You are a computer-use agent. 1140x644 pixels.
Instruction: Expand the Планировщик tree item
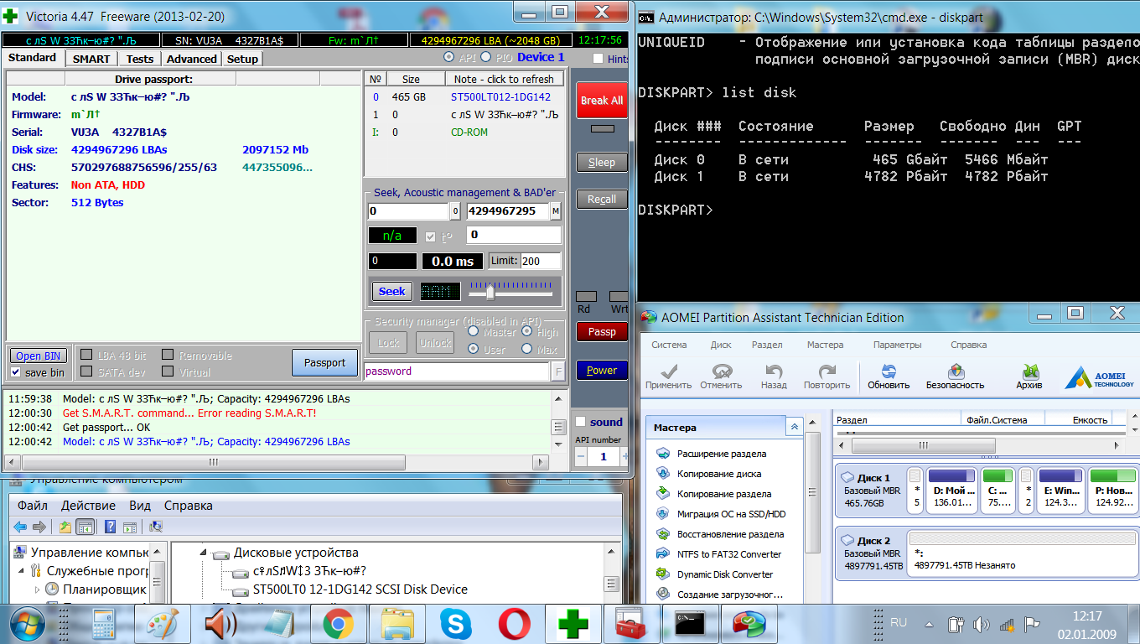click(37, 589)
